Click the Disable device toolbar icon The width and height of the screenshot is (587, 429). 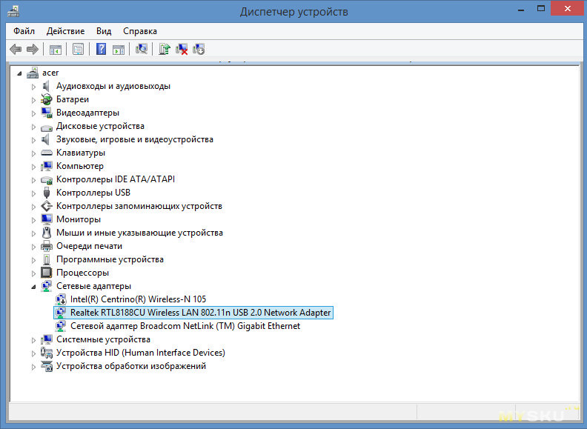point(199,49)
